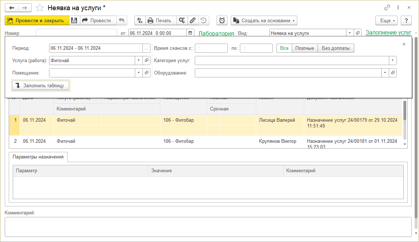Click the reminder alarm clock icon
This screenshot has height=242, width=419.
[x=222, y=20]
